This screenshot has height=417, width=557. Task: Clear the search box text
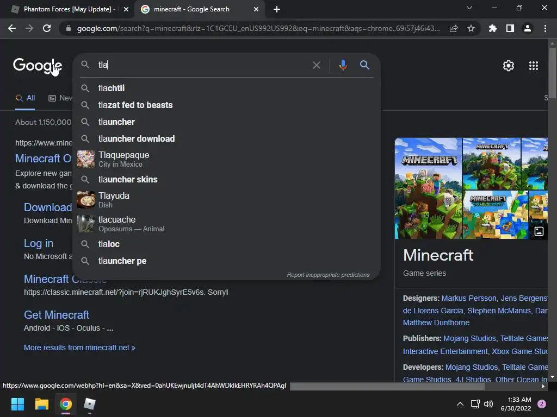(x=317, y=65)
